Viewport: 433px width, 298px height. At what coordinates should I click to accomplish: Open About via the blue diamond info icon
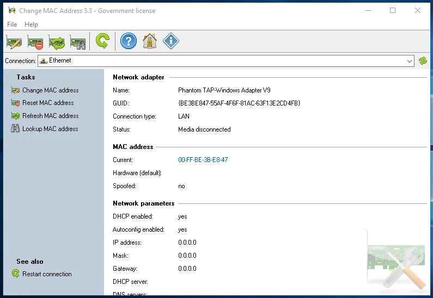(171, 41)
